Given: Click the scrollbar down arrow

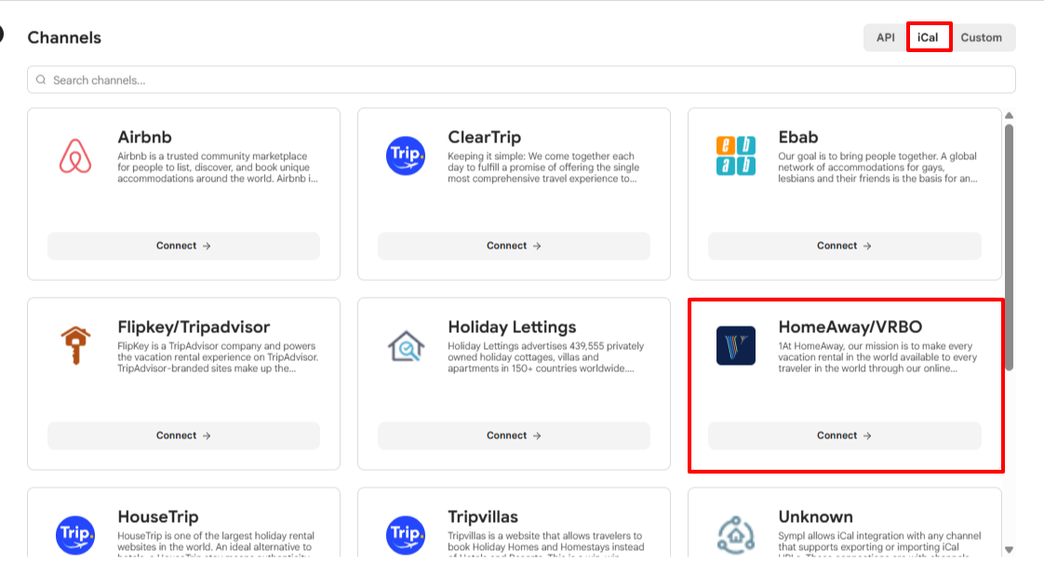Looking at the screenshot, I should pos(1010,550).
